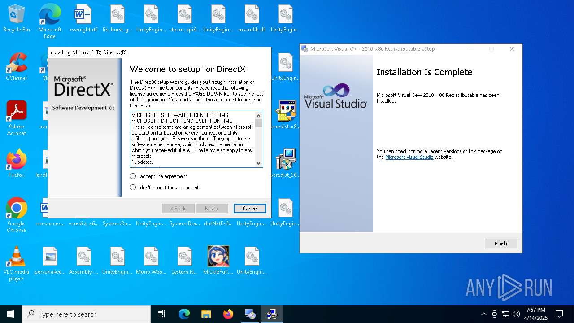574x323 pixels.
Task: Open the VLC media player desktop shortcut
Action: click(17, 264)
